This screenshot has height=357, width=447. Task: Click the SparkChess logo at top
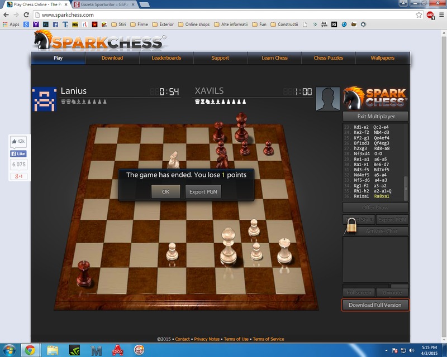tap(100, 41)
